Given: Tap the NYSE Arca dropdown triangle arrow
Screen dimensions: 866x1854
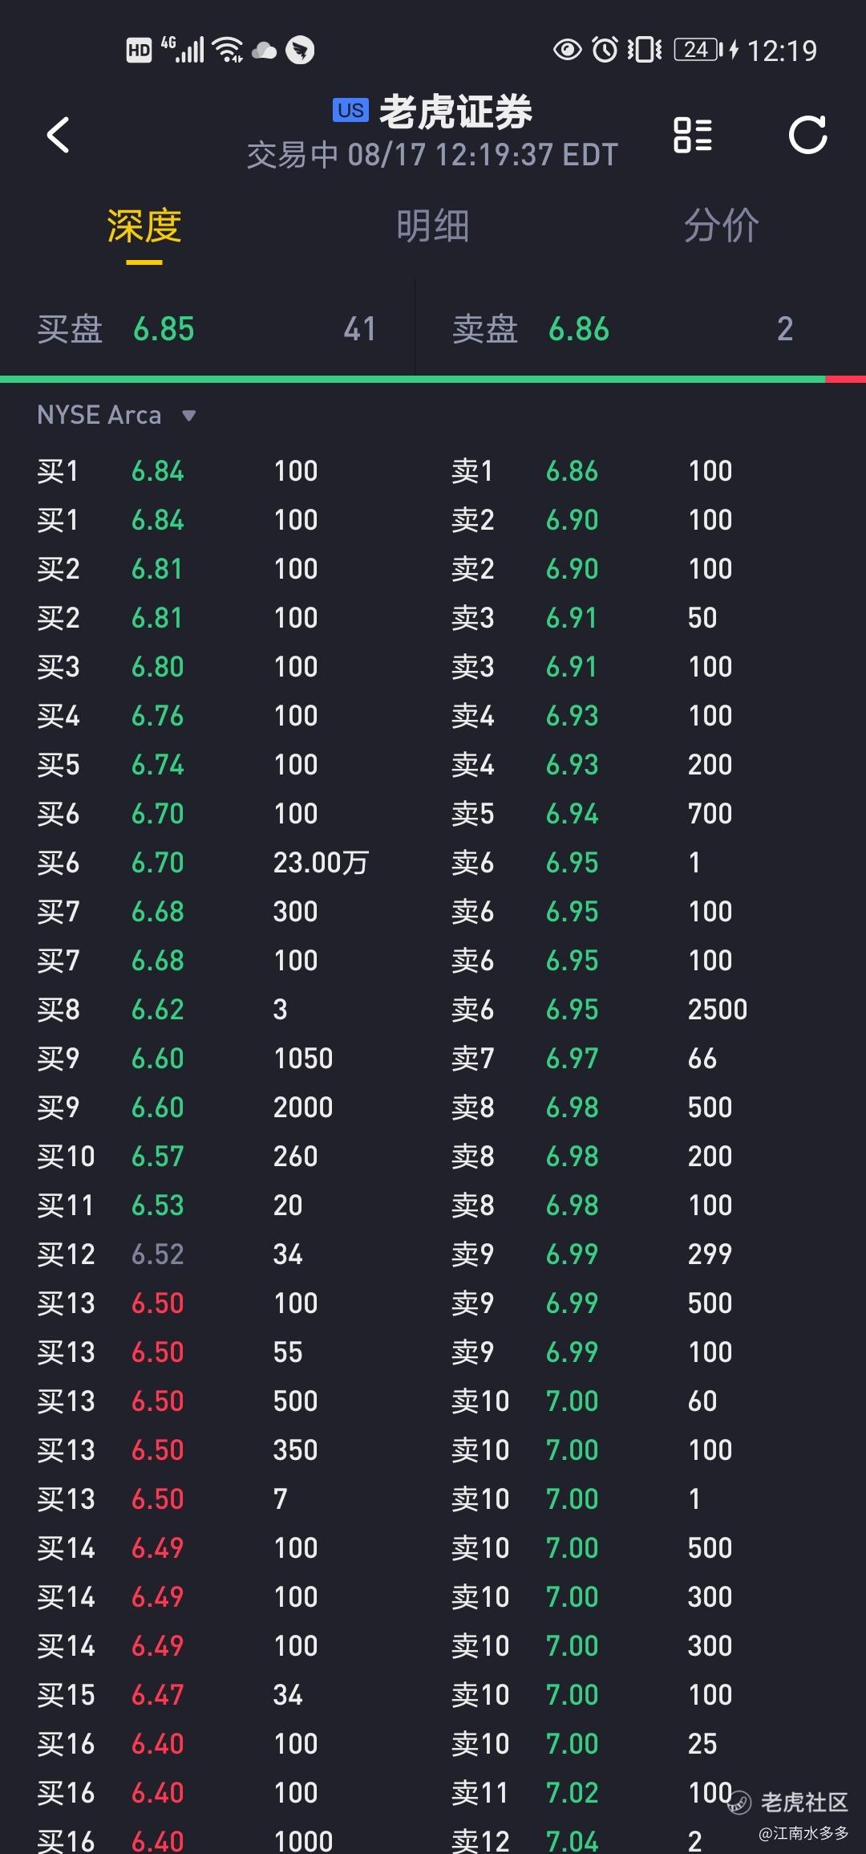Looking at the screenshot, I should (x=189, y=416).
